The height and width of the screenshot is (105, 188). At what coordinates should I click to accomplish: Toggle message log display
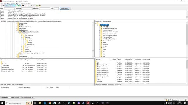tap(6, 6)
